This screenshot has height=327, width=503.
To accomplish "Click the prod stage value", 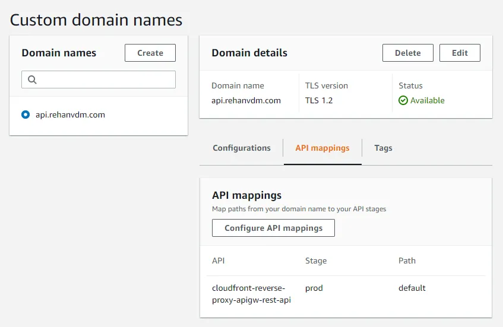I will 314,288.
